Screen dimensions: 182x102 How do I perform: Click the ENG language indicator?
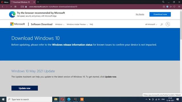[x=163, y=99]
